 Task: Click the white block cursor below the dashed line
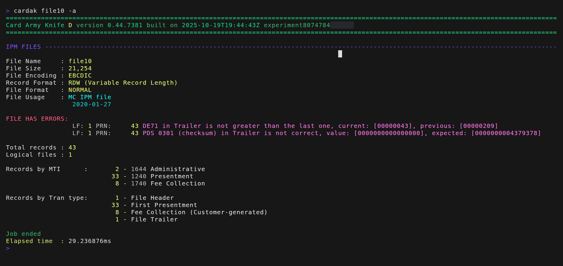pyautogui.click(x=340, y=54)
